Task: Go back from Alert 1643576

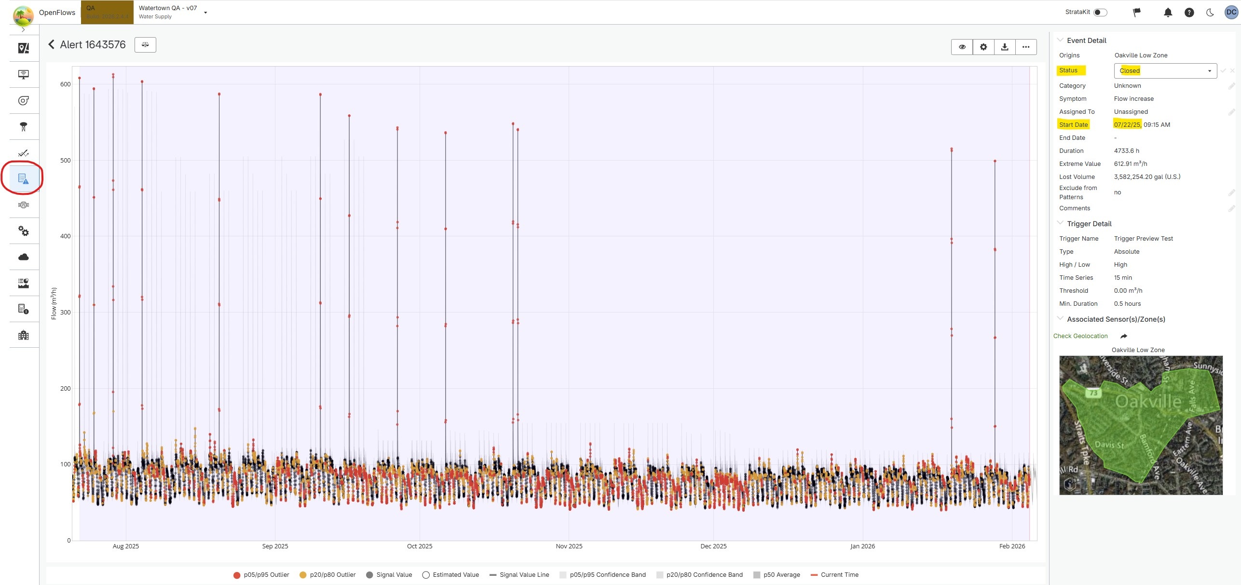Action: click(x=52, y=45)
